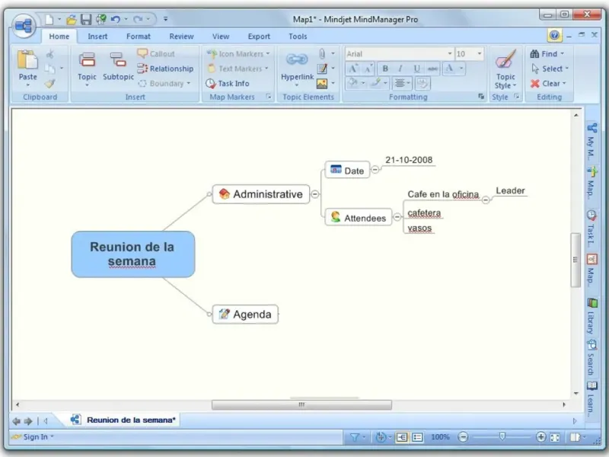Click the zoom out minus button
Screen dimensions: 609x457
(x=463, y=437)
